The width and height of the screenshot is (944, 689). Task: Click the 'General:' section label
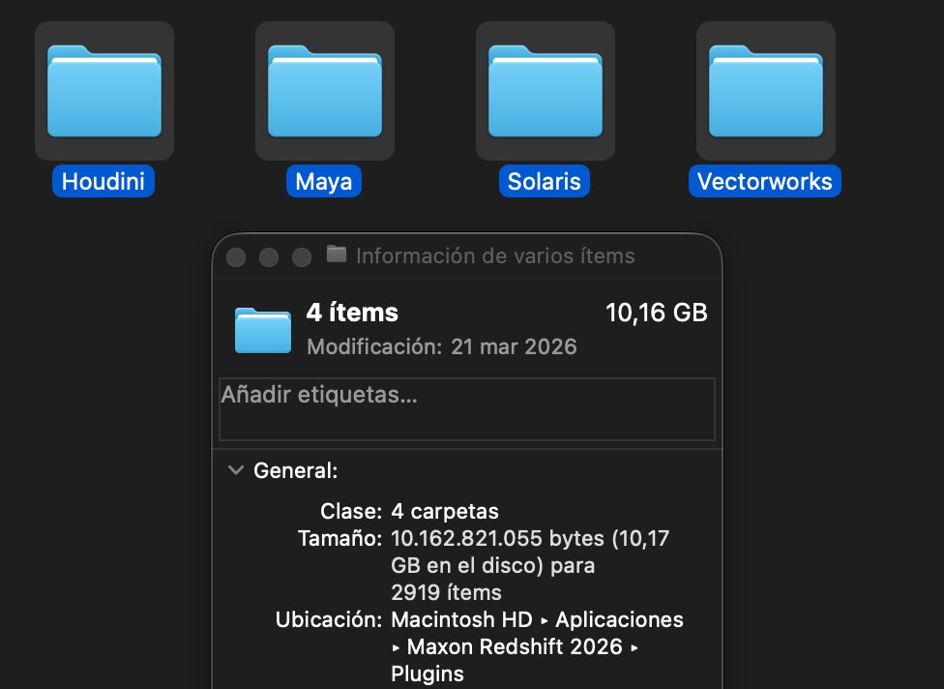(x=296, y=470)
